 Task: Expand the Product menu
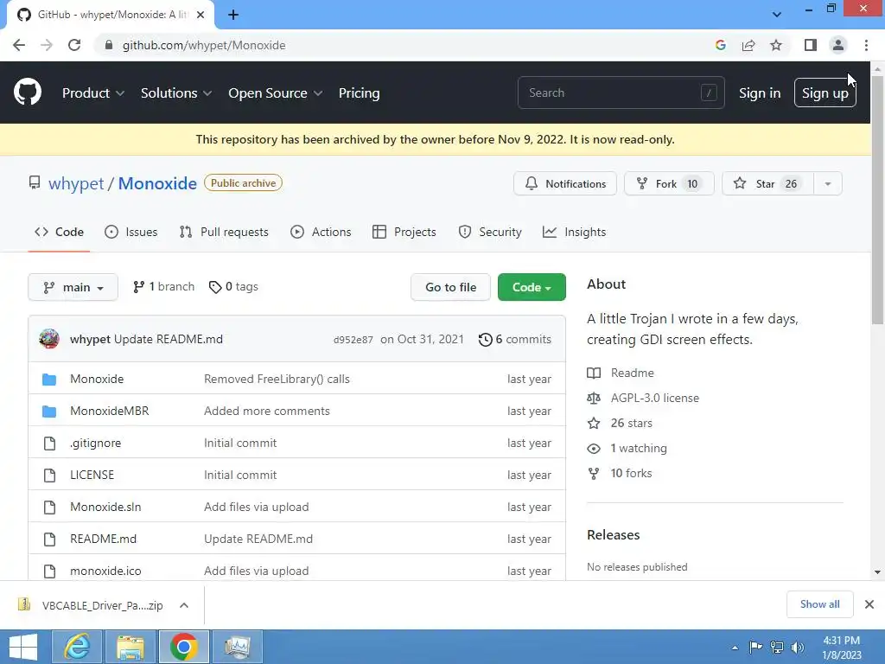pos(93,93)
